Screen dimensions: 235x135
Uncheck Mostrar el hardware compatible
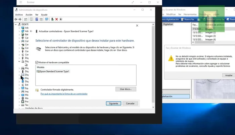(37, 62)
